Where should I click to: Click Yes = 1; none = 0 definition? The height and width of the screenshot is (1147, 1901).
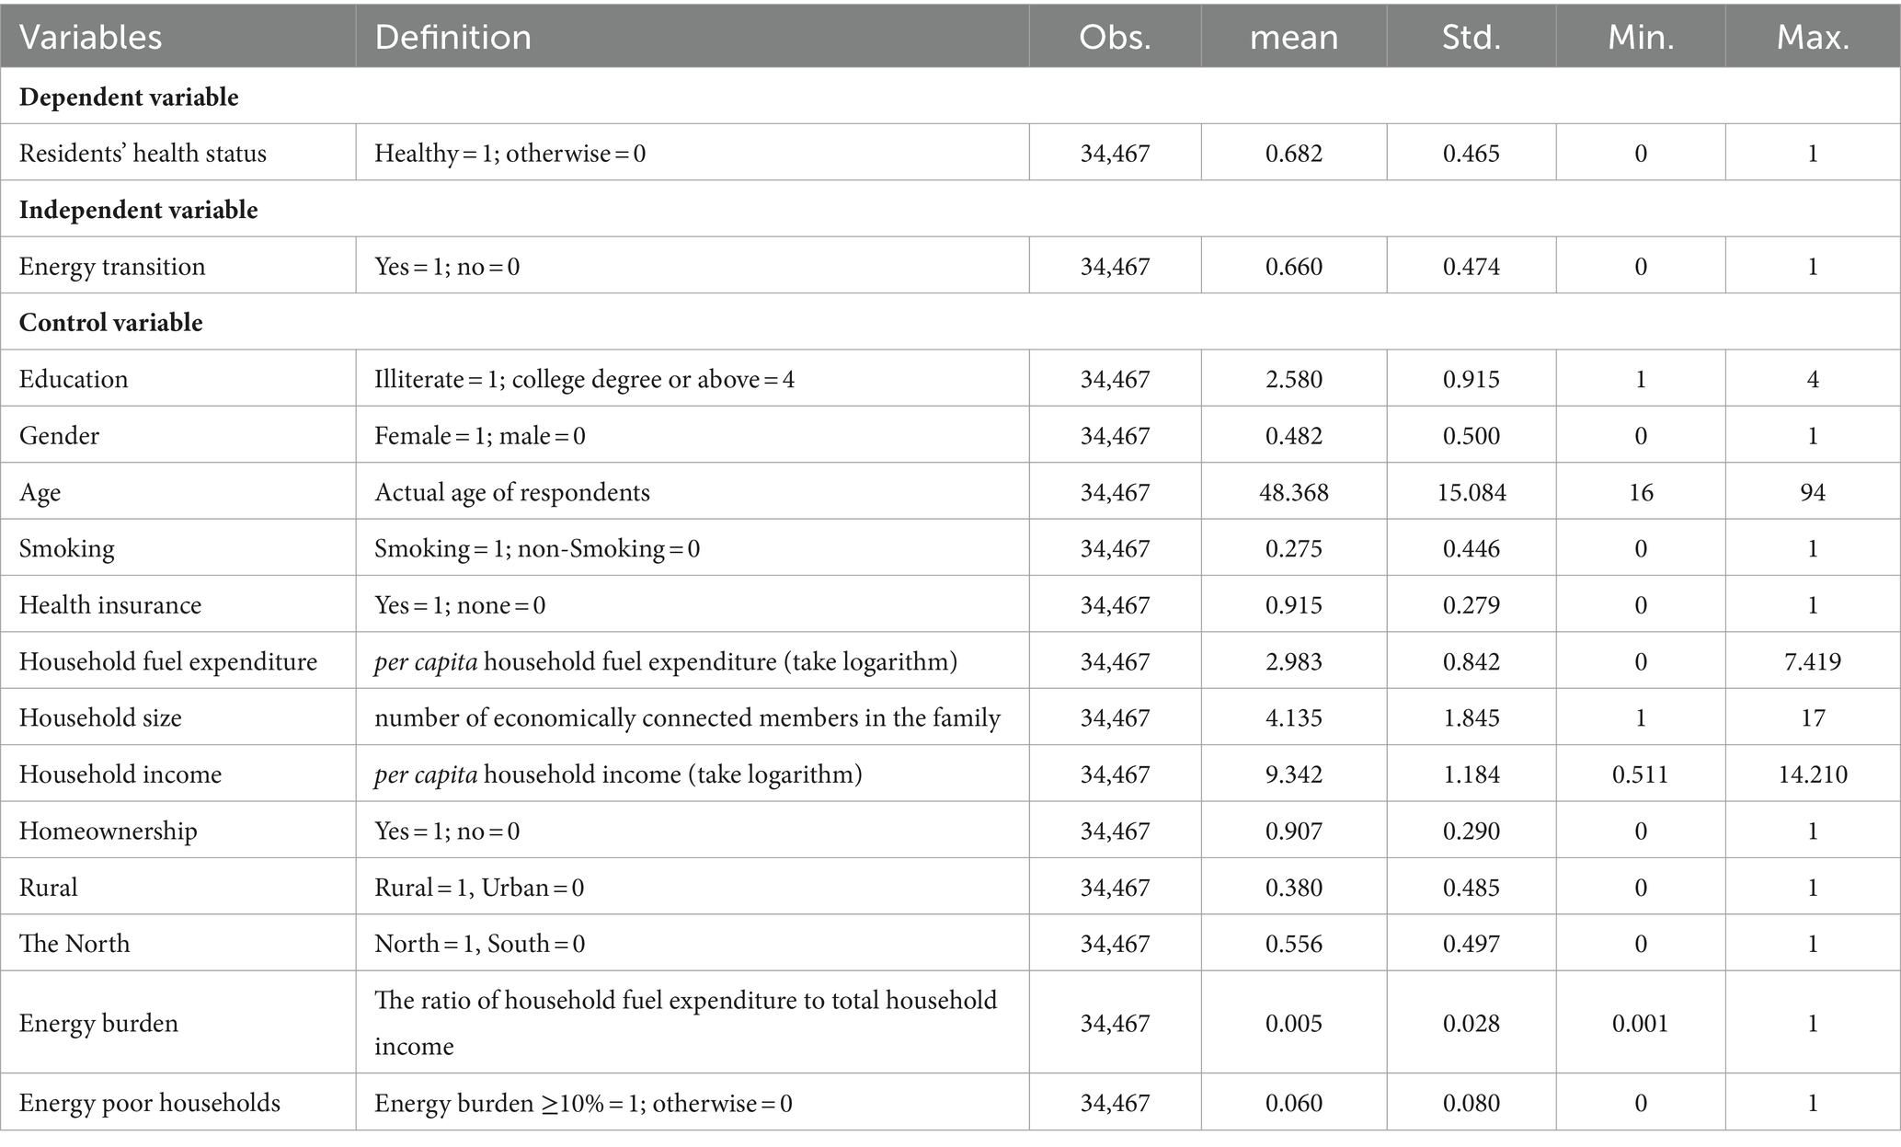pyautogui.click(x=460, y=605)
